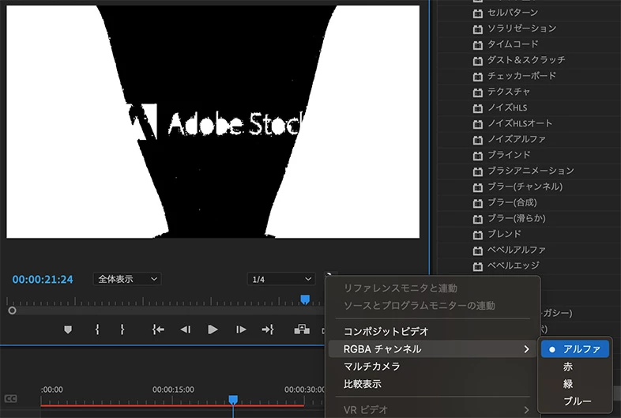Click the 00:00:21:24 timecode field

[x=43, y=280]
